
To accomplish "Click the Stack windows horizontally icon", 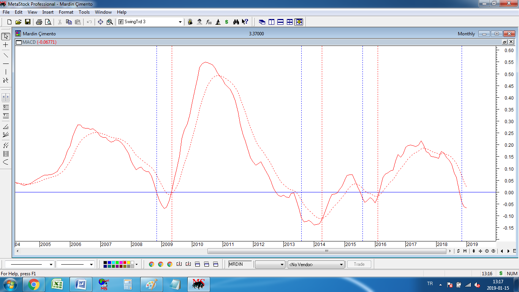I will [x=280, y=22].
